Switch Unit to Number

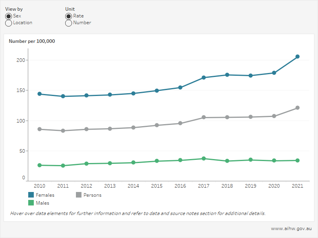68,23
